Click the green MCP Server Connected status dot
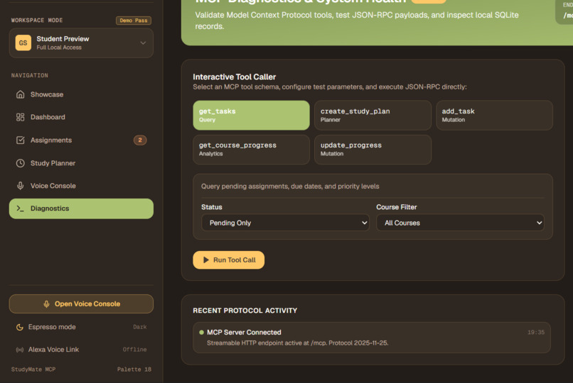 click(x=201, y=333)
